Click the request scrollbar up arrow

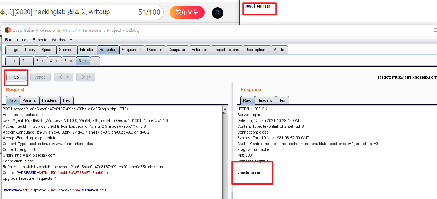tap(225, 109)
